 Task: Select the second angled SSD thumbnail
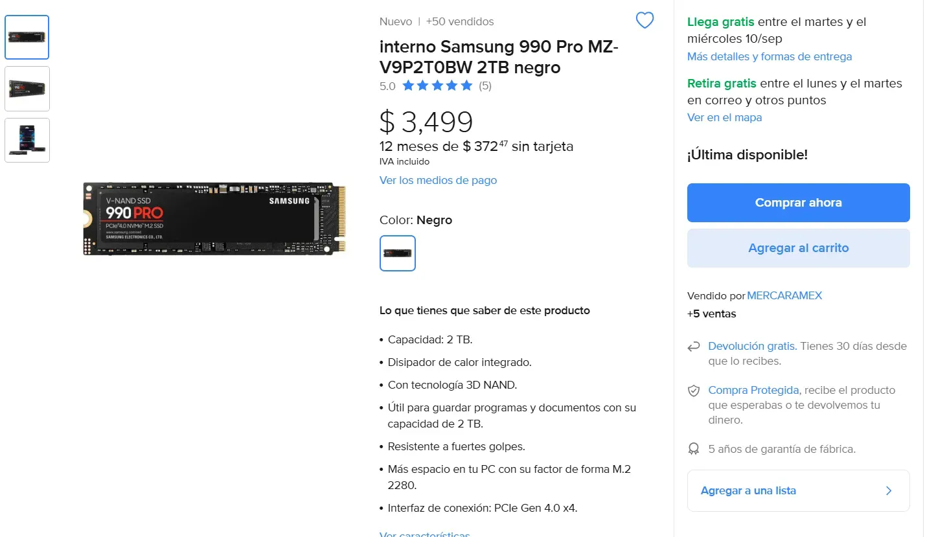[x=27, y=89]
